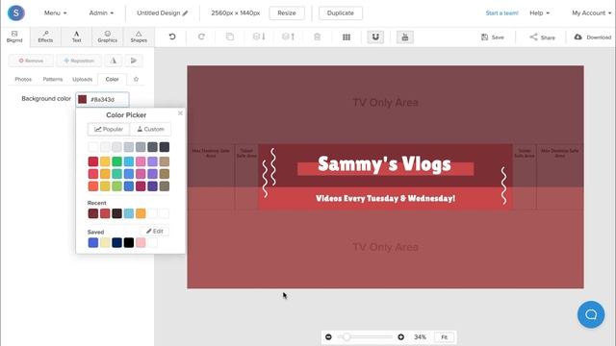The width and height of the screenshot is (616, 346).
Task: Send layer backward icon
Action: click(259, 37)
